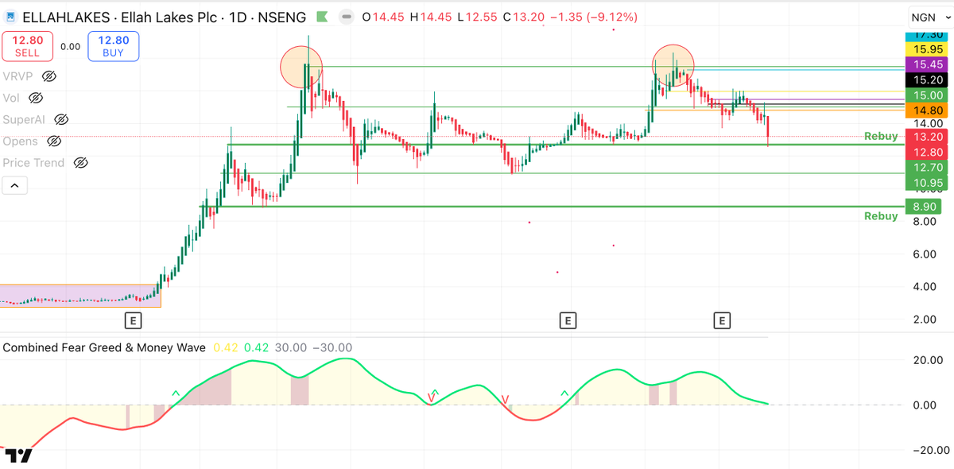Click the green 15.00 price label
This screenshot has height=469, width=954.
pyautogui.click(x=928, y=95)
